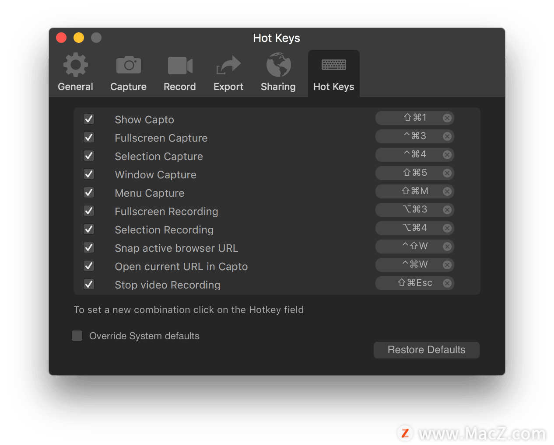Screen dimensions: 554x445
Task: Minimize the Hot Keys window
Action: click(x=79, y=38)
